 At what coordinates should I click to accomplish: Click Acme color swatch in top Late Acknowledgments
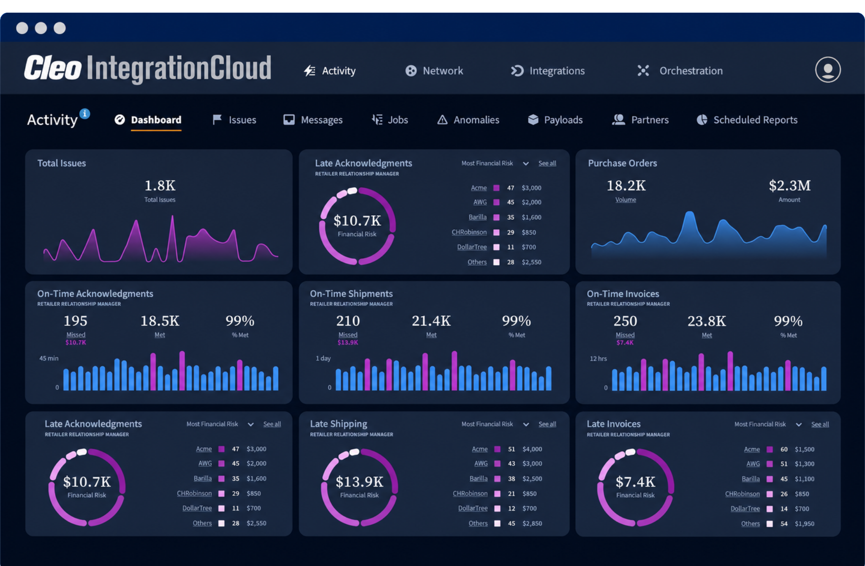tap(497, 188)
